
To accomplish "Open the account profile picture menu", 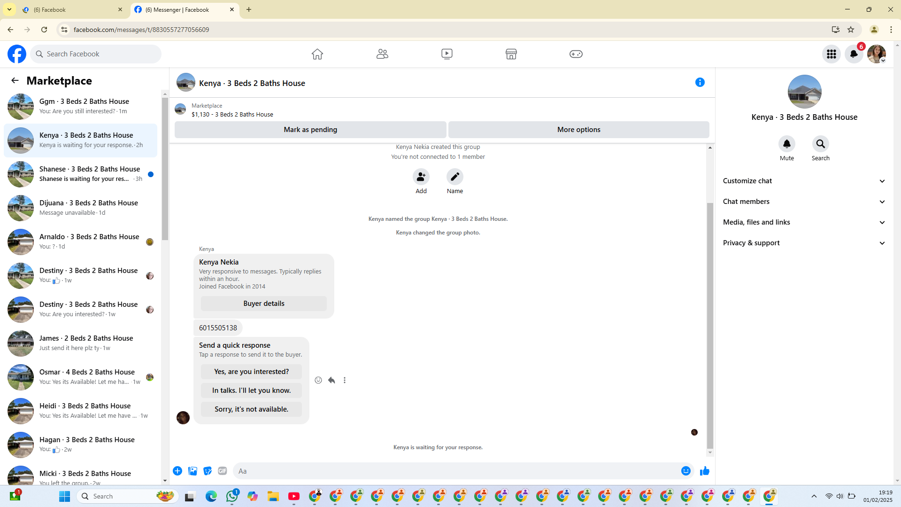I will tap(877, 54).
